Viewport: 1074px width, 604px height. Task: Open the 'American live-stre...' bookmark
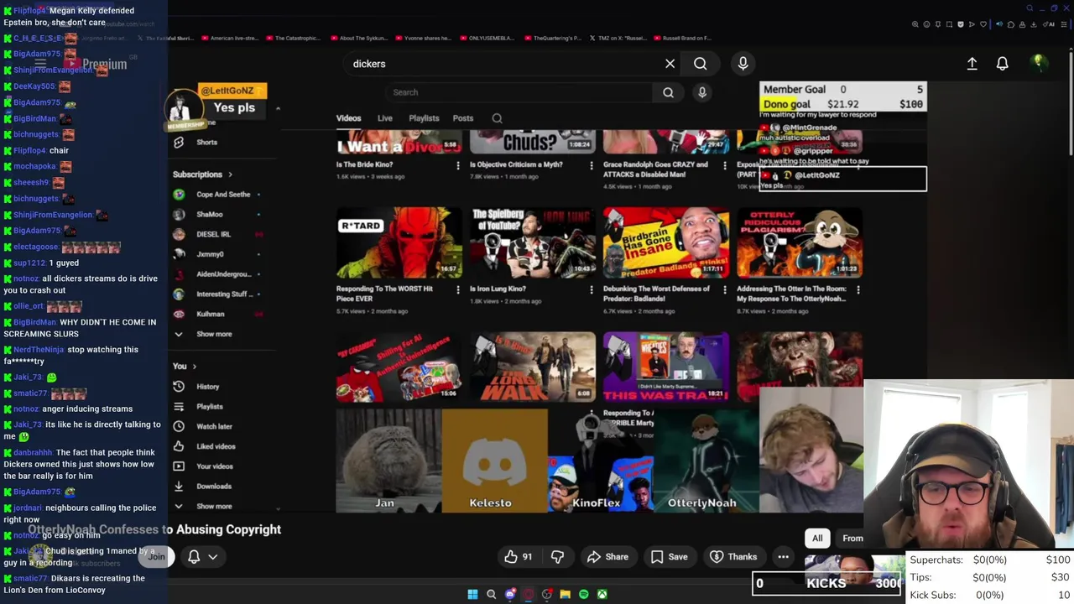(228, 38)
